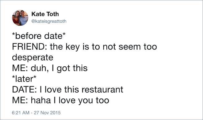Click the surname Toth in header

point(53,14)
